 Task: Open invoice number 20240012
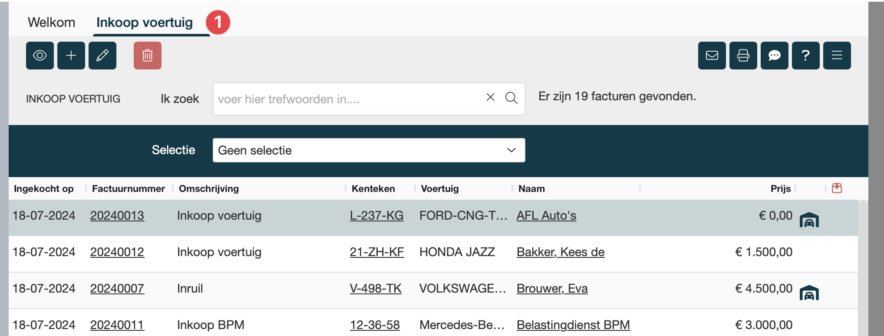tap(117, 252)
